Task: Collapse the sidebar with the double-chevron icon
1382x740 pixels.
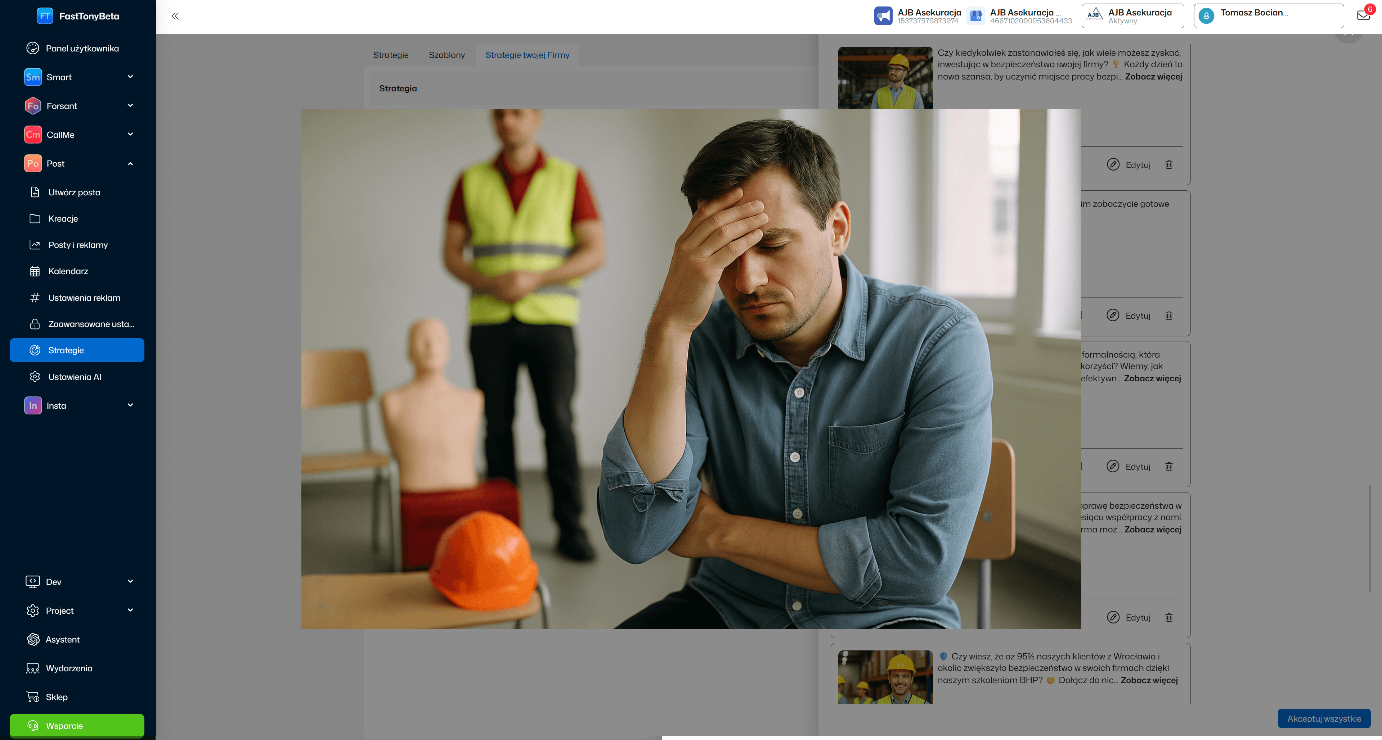Action: coord(175,16)
